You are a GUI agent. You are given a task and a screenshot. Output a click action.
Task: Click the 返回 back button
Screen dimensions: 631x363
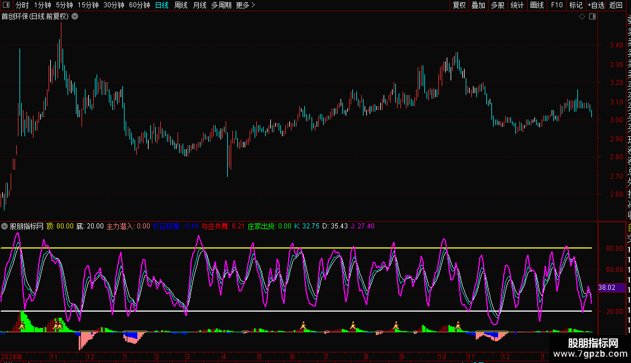[616, 5]
